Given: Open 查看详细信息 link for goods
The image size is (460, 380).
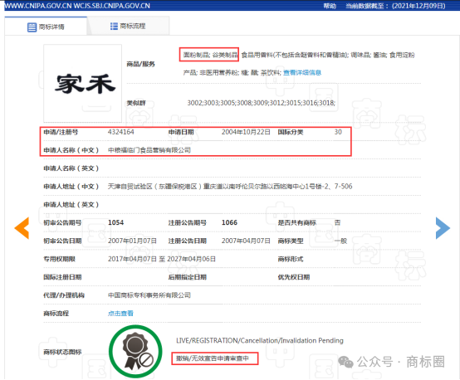Looking at the screenshot, I should coord(302,72).
